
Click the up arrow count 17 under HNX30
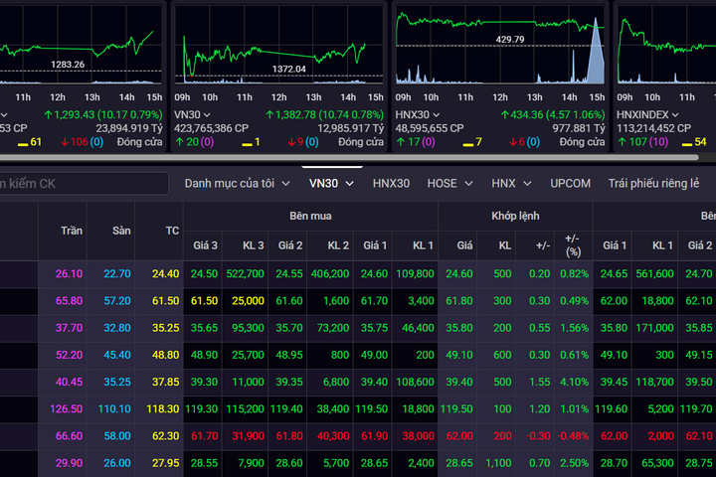[409, 142]
